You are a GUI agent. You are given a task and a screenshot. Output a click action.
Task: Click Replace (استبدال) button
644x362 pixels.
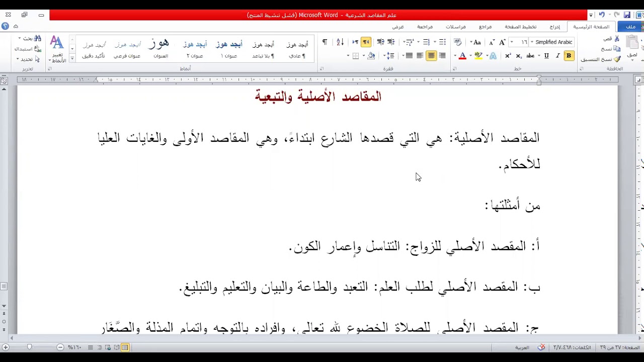point(27,49)
